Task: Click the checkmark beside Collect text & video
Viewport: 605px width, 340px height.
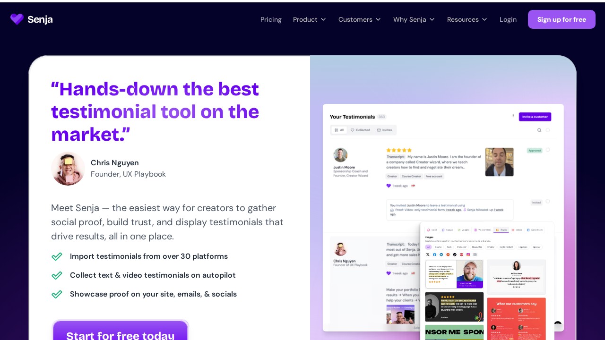Action: [x=57, y=275]
